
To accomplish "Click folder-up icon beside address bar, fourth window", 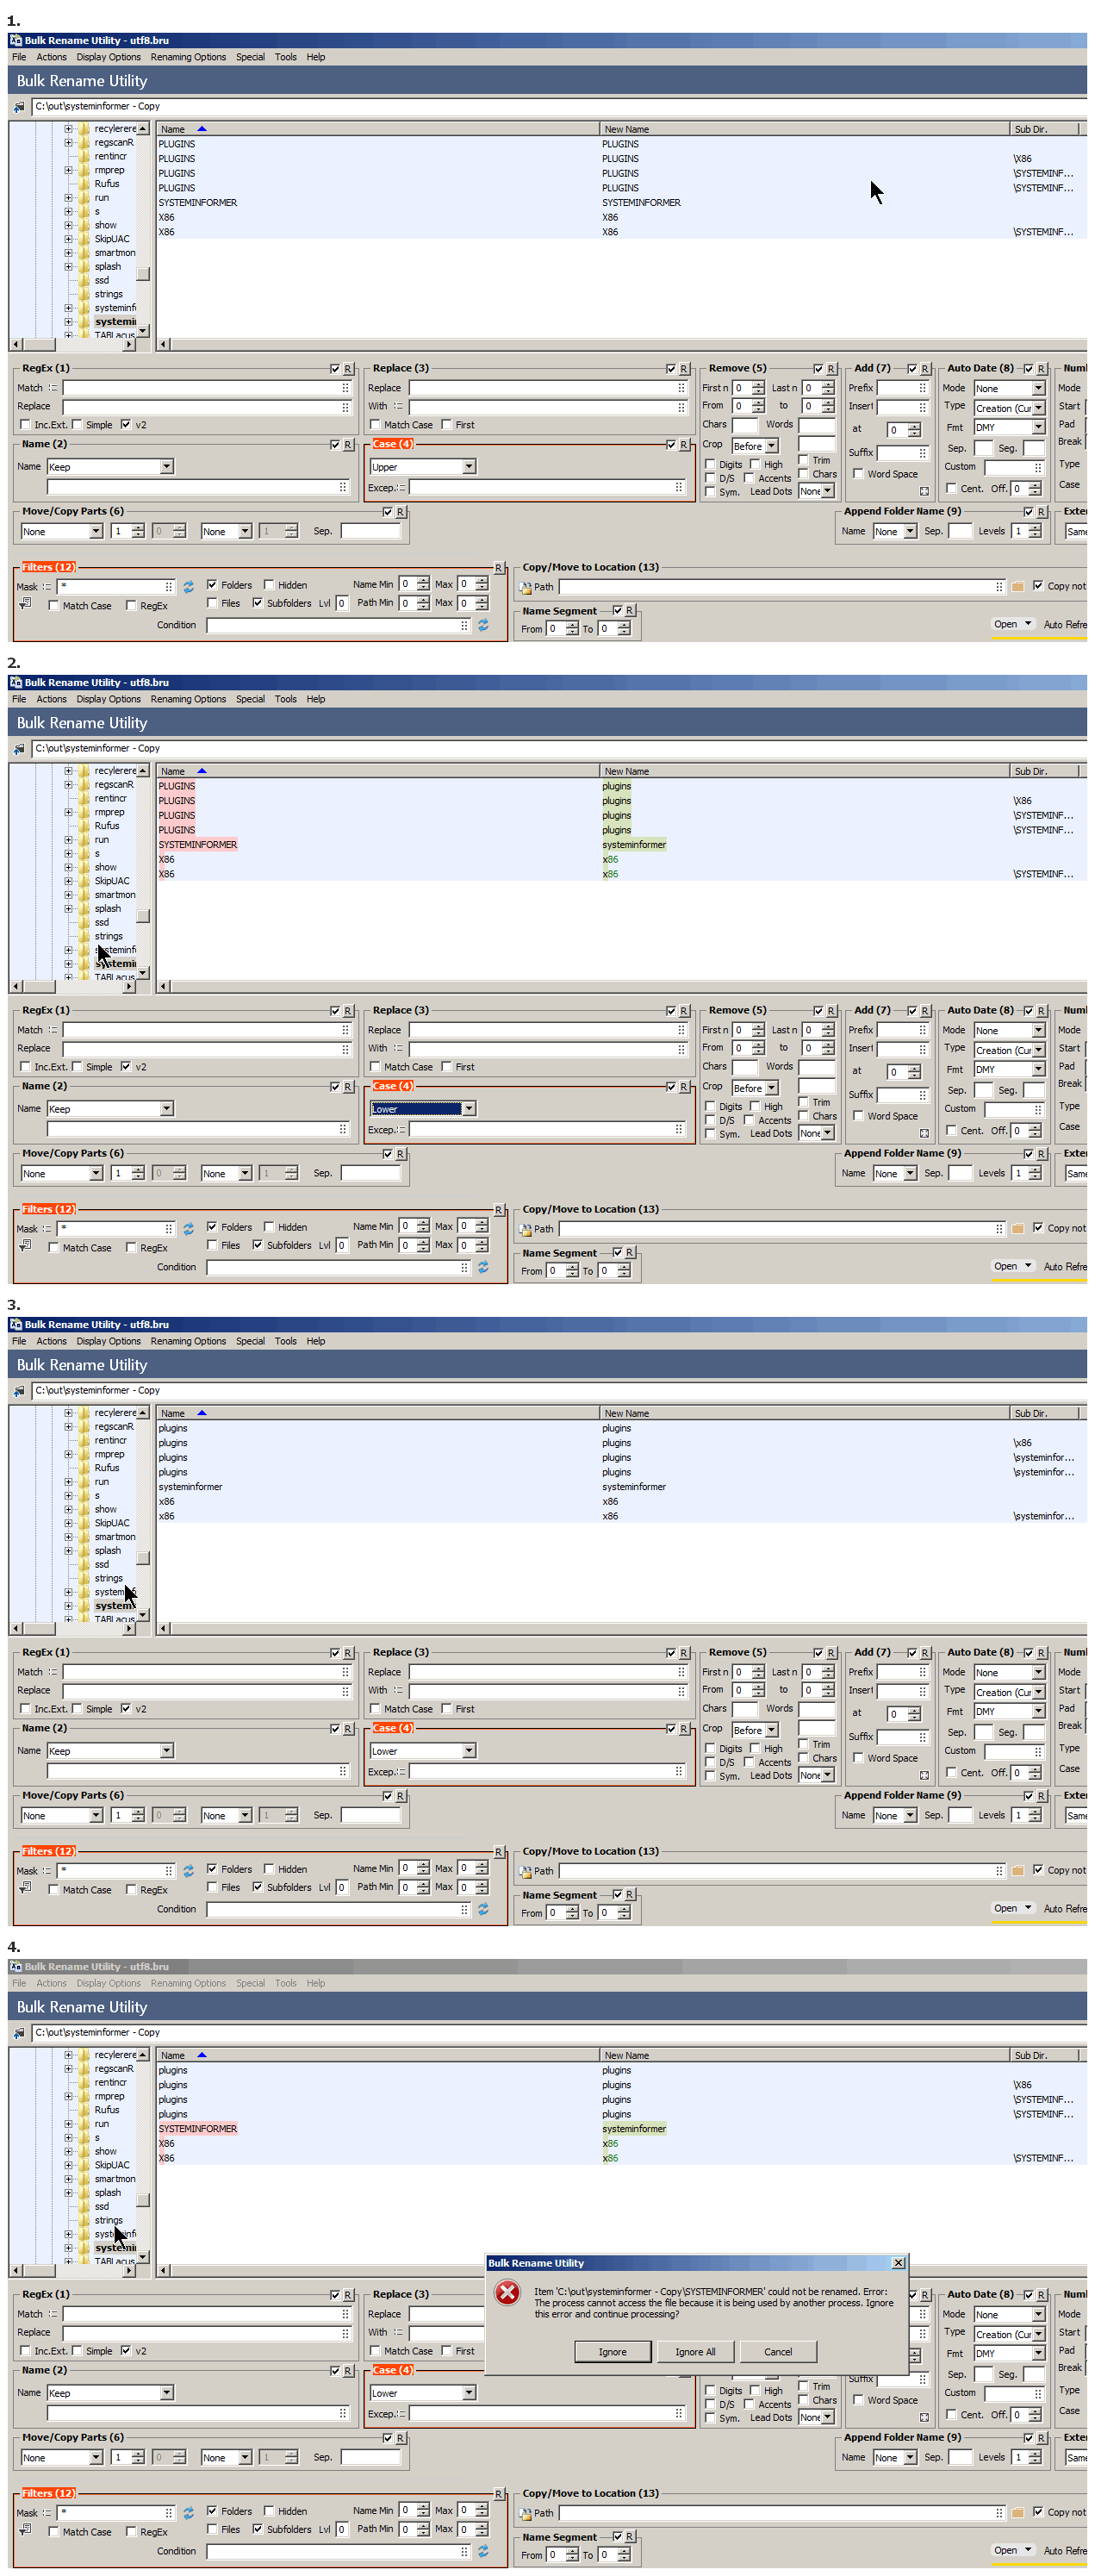I will pos(19,2033).
